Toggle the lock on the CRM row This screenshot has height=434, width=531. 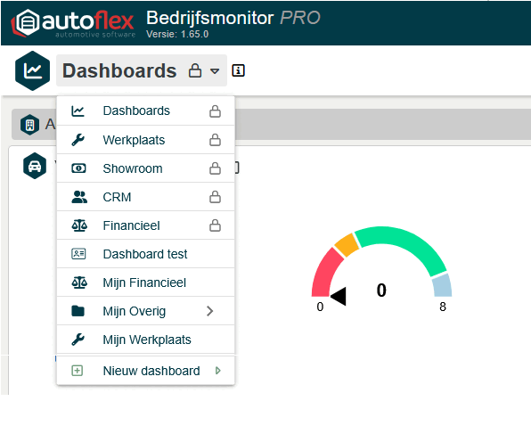coord(215,197)
